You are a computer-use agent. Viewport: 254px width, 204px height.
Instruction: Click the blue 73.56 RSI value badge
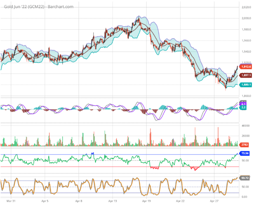click(246, 153)
